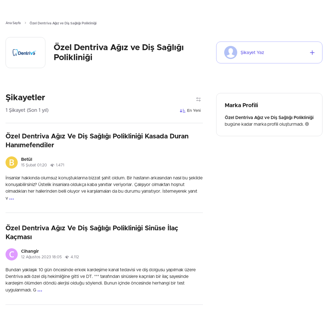Expand Cihangir's complaint text with the ellipsis
Screen dimensions: 328x328
coord(40,291)
